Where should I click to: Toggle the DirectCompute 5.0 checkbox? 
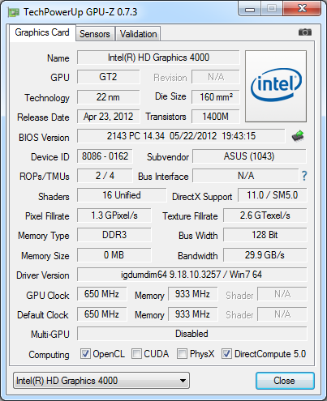coord(226,353)
